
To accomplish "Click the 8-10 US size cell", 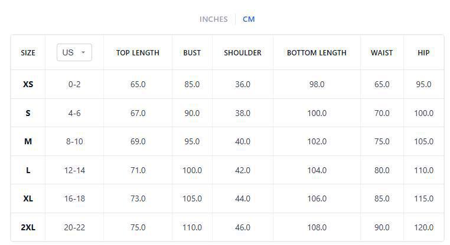I will point(74,141).
